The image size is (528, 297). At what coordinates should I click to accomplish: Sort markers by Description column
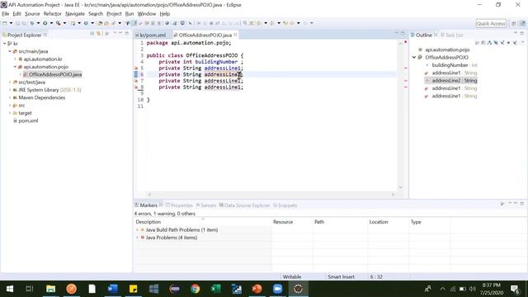(202, 222)
